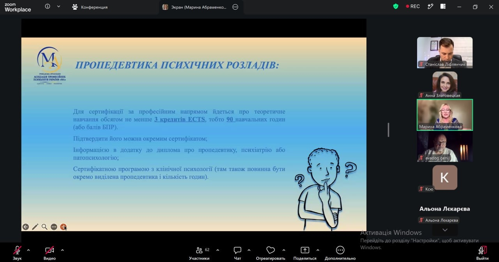The width and height of the screenshot is (499, 262).
Task: Click the REC recording indicator
Action: pos(413,7)
